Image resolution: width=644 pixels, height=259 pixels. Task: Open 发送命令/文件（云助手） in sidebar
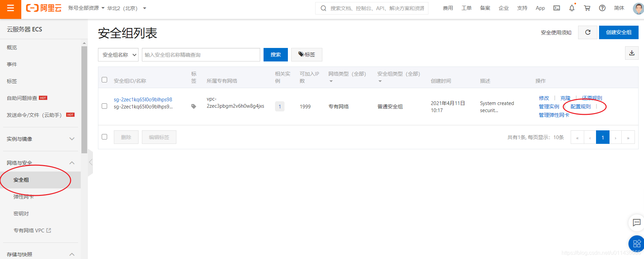coord(34,115)
